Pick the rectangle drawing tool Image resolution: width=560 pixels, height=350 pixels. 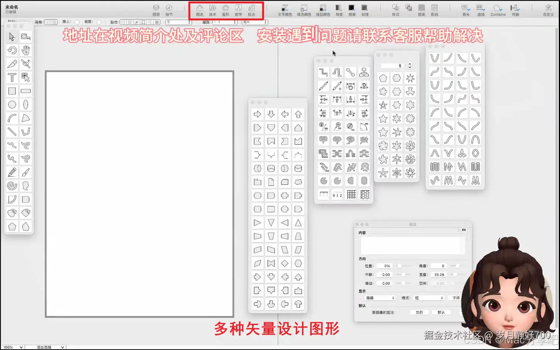(12, 91)
